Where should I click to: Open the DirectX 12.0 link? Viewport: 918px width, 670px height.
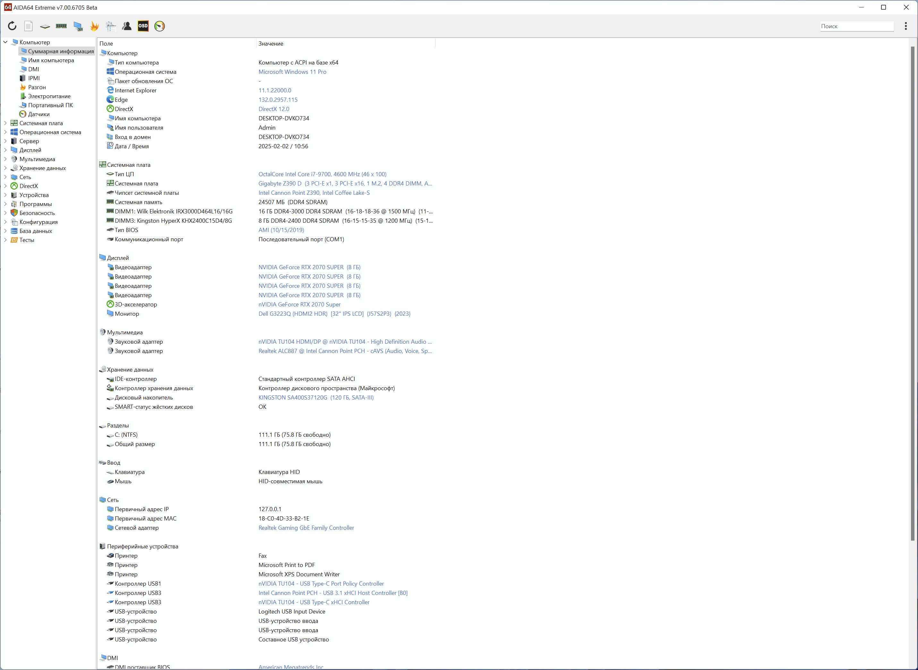274,109
